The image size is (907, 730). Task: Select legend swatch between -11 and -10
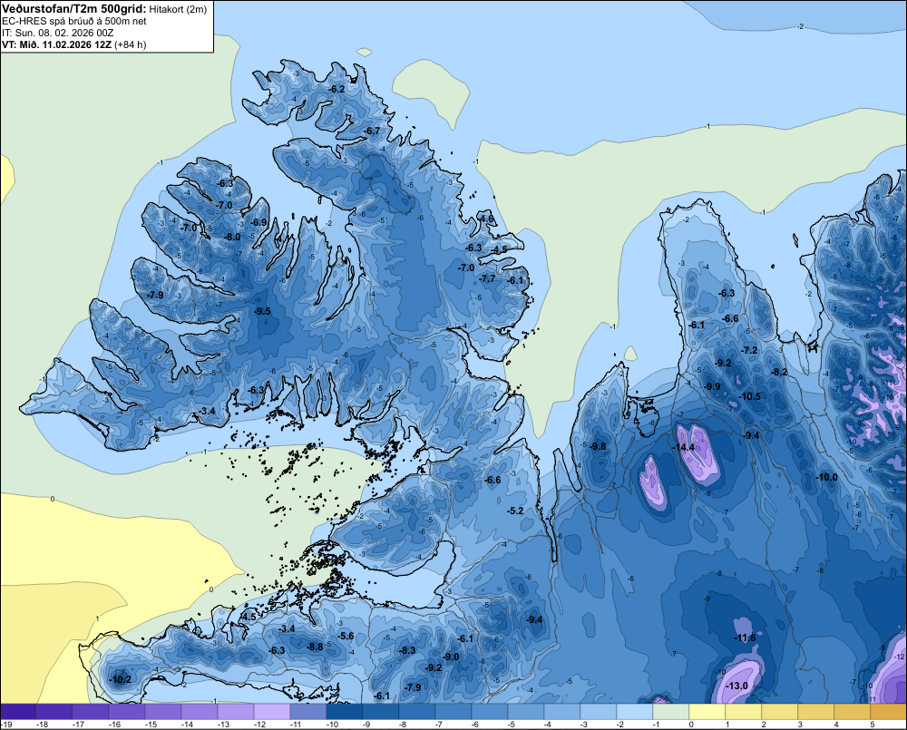[x=308, y=712]
